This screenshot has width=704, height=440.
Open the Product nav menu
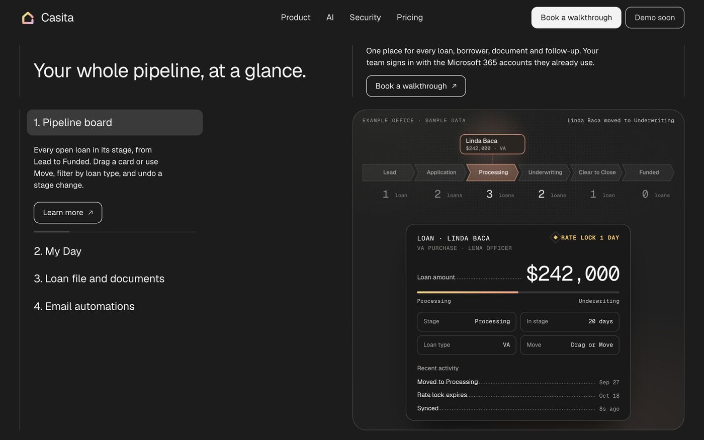pos(296,18)
